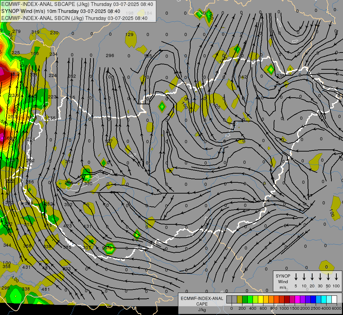Click the 6000 tick label in CAPE legend

(337, 308)
